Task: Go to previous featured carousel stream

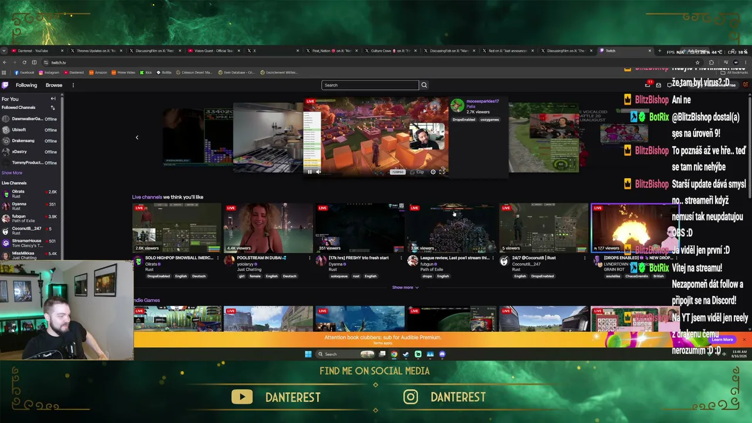Action: [137, 137]
